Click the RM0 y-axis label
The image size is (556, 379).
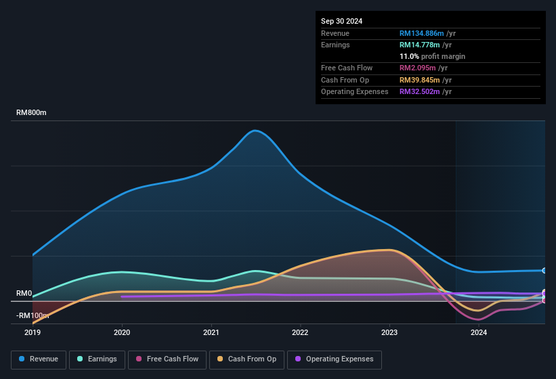point(24,293)
